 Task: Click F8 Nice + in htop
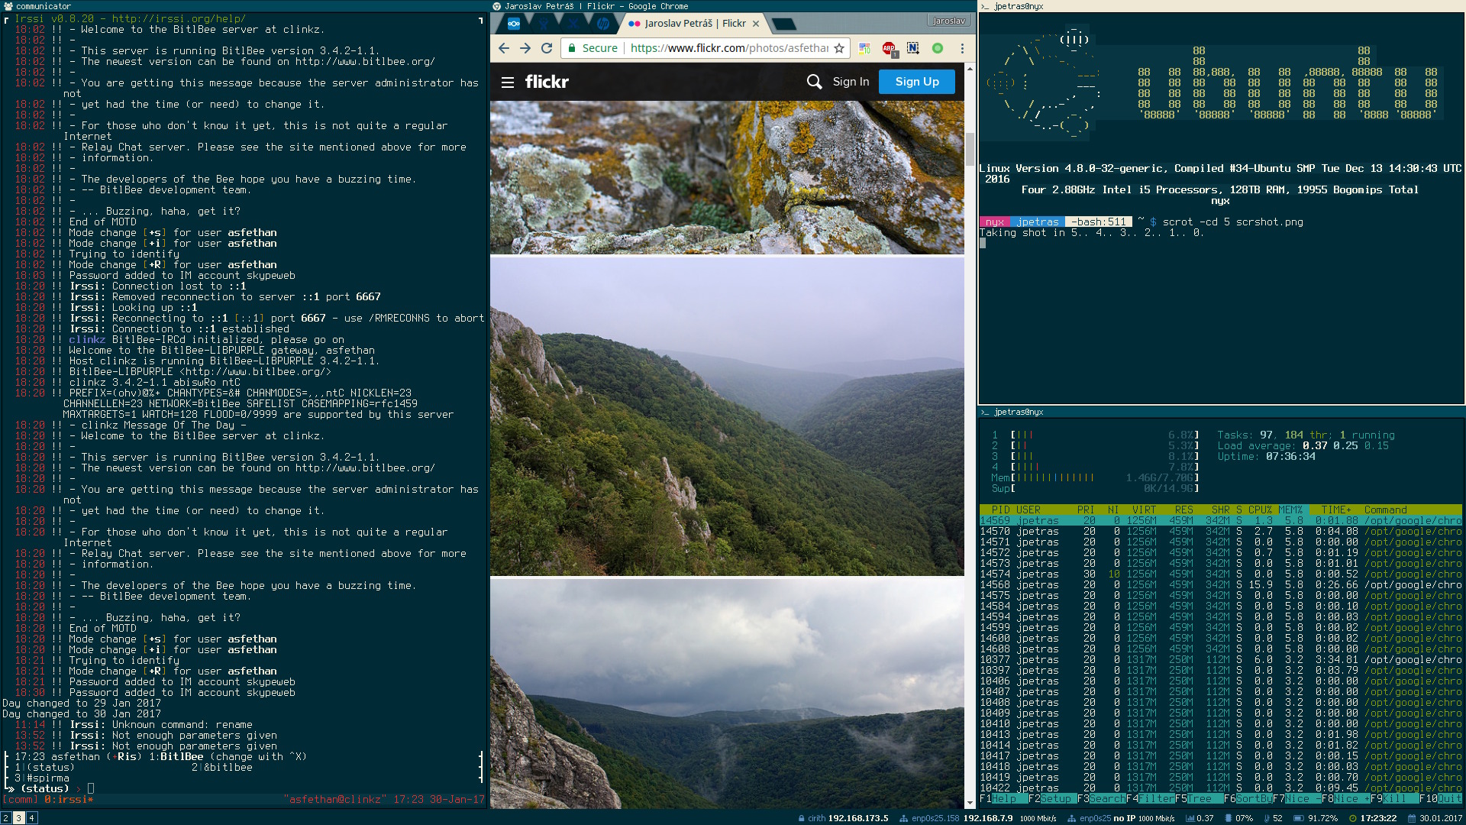[1345, 798]
